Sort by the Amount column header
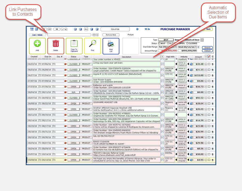The image size is (242, 191). coord(198,57)
